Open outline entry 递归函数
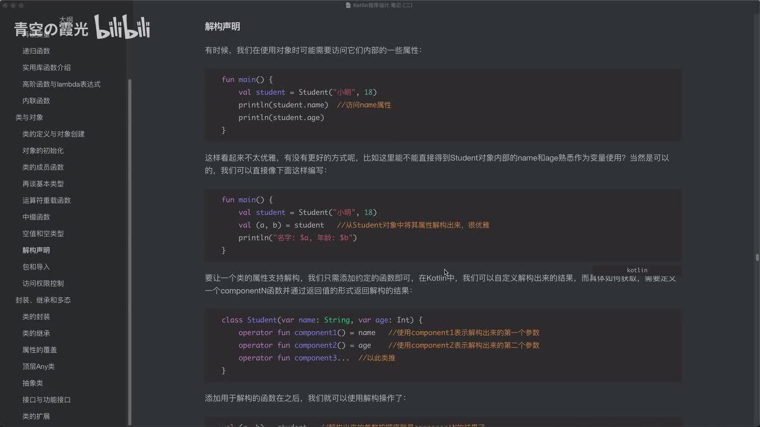Screen dimensions: 760x427 tap(36, 51)
